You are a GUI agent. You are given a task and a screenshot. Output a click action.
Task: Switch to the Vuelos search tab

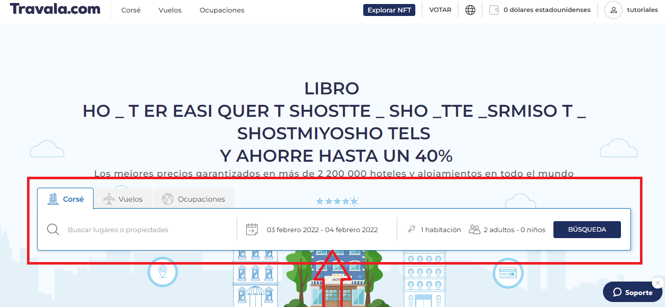[123, 199]
